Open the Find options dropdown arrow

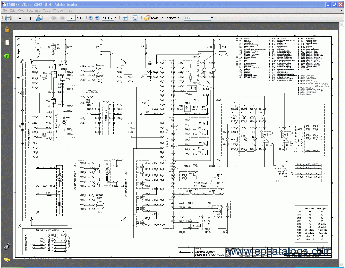pos(212,18)
